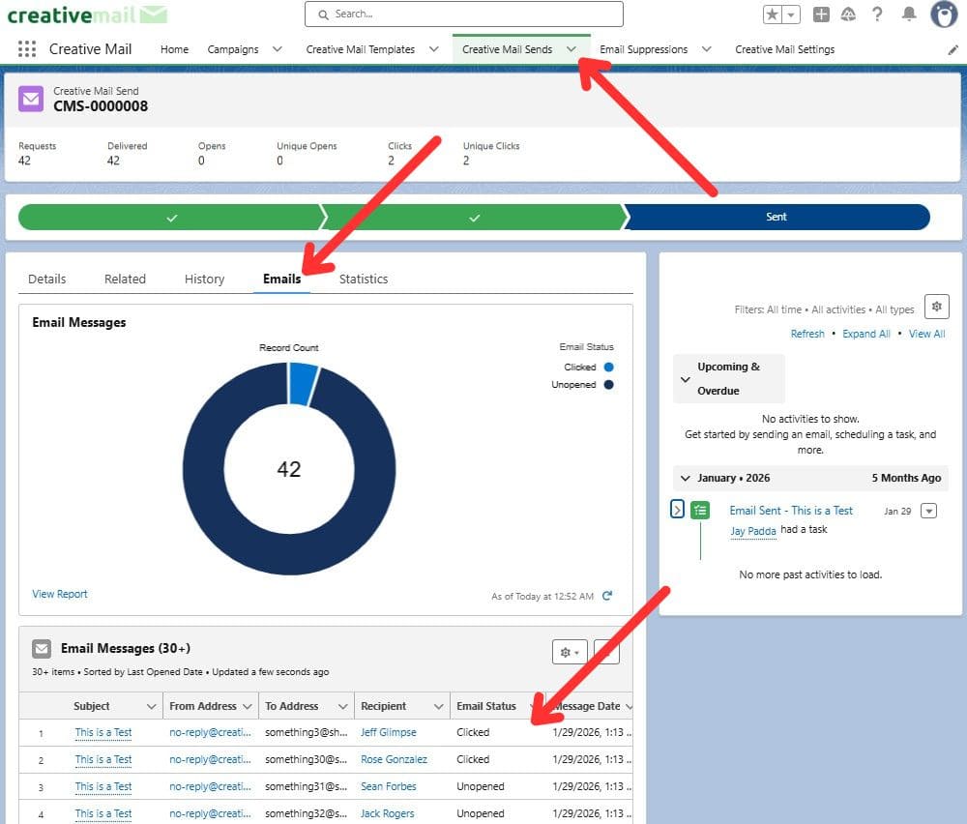Open the Help question mark icon
Image resolution: width=967 pixels, height=824 pixels.
click(x=877, y=15)
